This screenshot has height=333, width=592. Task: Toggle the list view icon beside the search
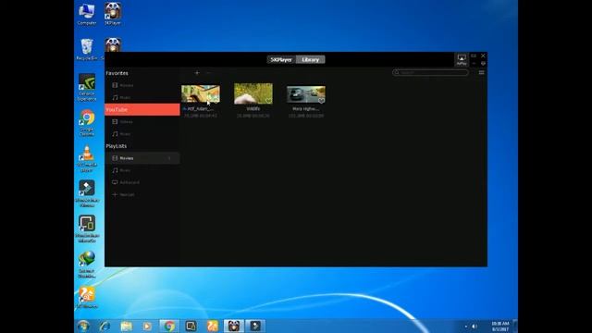click(481, 72)
